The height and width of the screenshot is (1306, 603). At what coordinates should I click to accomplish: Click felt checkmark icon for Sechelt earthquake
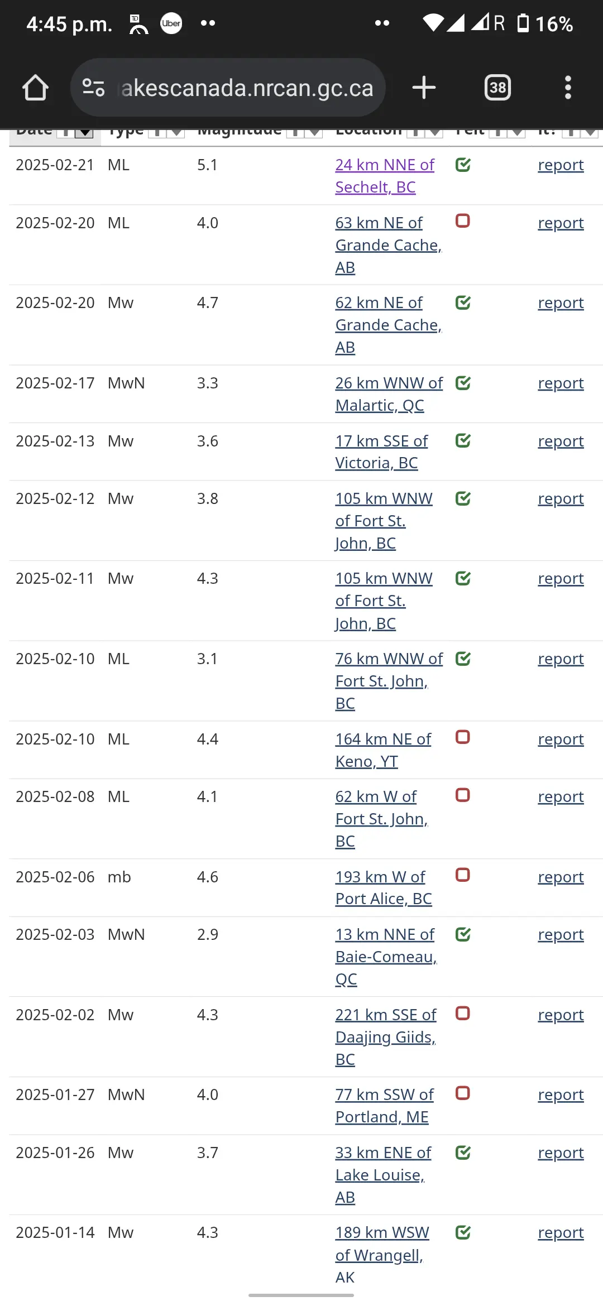pos(463,165)
